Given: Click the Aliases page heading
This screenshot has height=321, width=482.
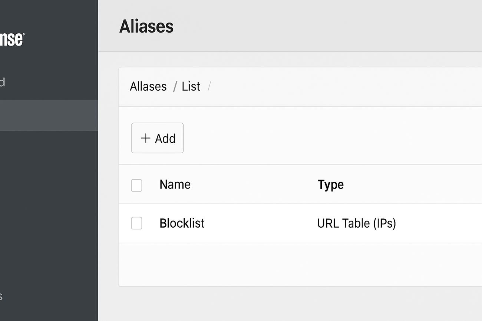Looking at the screenshot, I should point(146,26).
